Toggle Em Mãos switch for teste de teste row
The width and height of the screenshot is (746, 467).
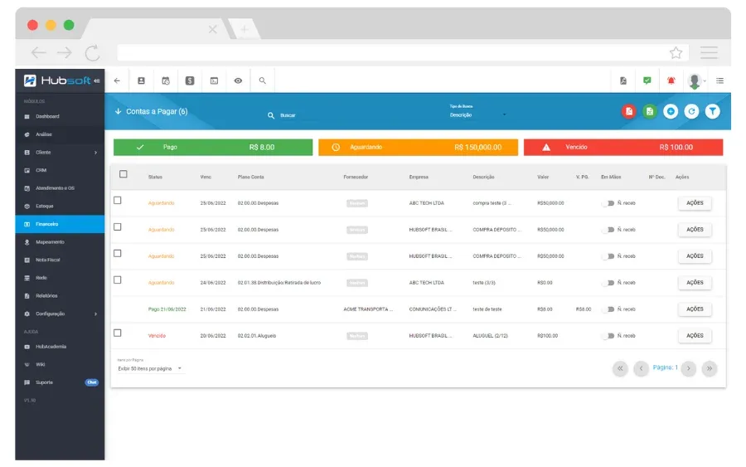(608, 309)
